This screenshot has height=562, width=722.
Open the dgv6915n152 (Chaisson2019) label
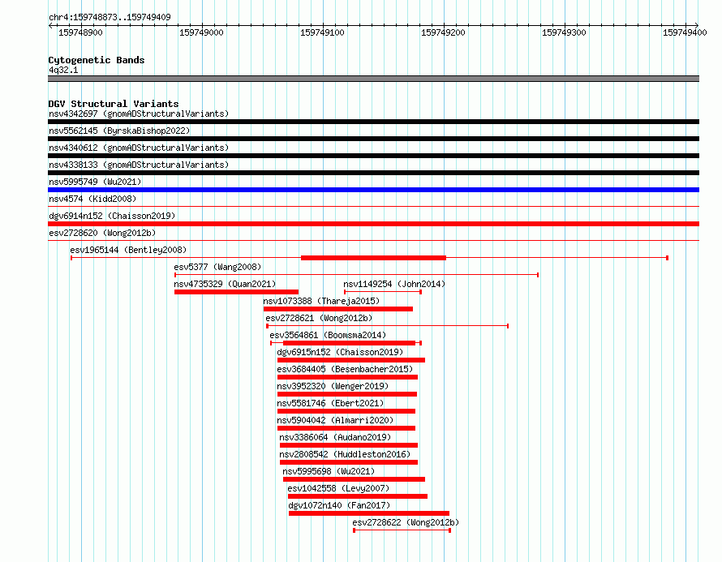click(x=340, y=352)
